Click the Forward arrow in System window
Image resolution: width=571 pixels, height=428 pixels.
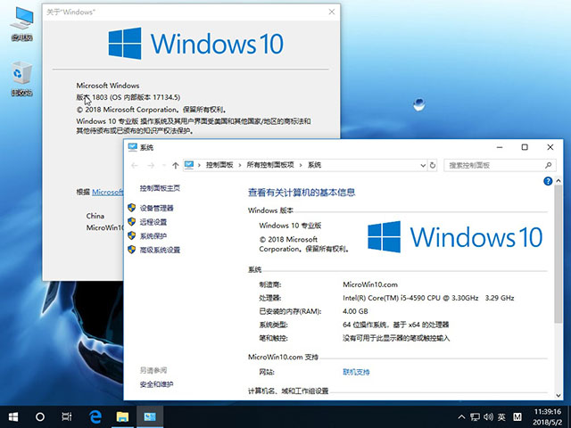pyautogui.click(x=151, y=165)
